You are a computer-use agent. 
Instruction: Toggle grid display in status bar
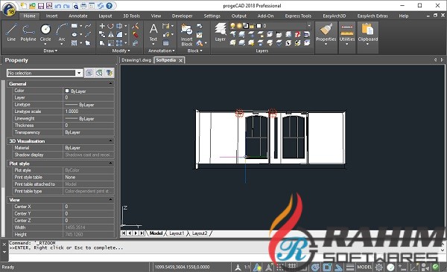coord(292,267)
